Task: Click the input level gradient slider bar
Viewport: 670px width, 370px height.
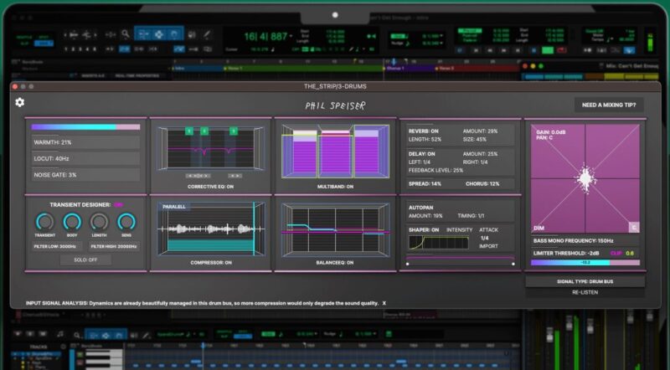Action: [85, 127]
